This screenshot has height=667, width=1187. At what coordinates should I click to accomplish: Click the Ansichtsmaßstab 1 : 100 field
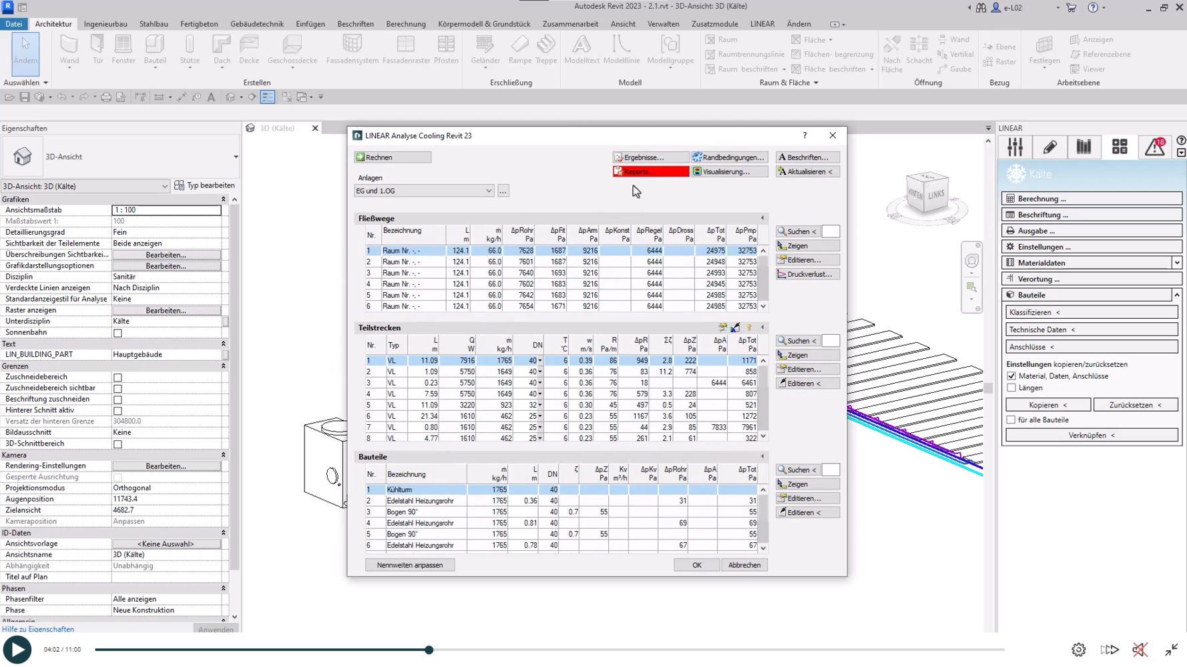[166, 210]
